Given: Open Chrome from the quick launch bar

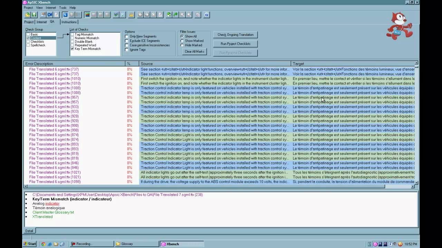Looking at the screenshot, I should coord(43,244).
